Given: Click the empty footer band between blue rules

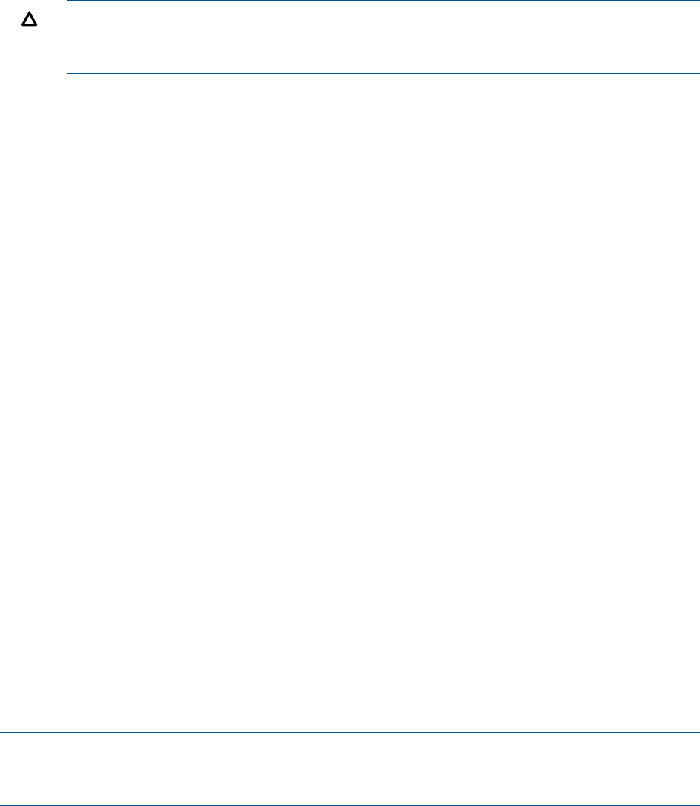Looking at the screenshot, I should pos(350,769).
